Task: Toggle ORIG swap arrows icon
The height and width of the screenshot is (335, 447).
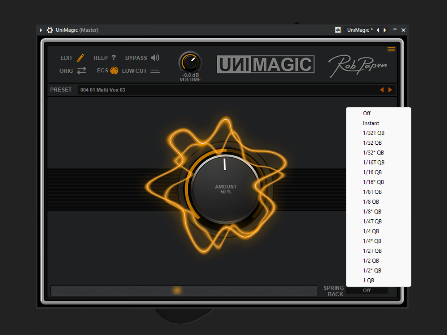Action: coord(81,71)
